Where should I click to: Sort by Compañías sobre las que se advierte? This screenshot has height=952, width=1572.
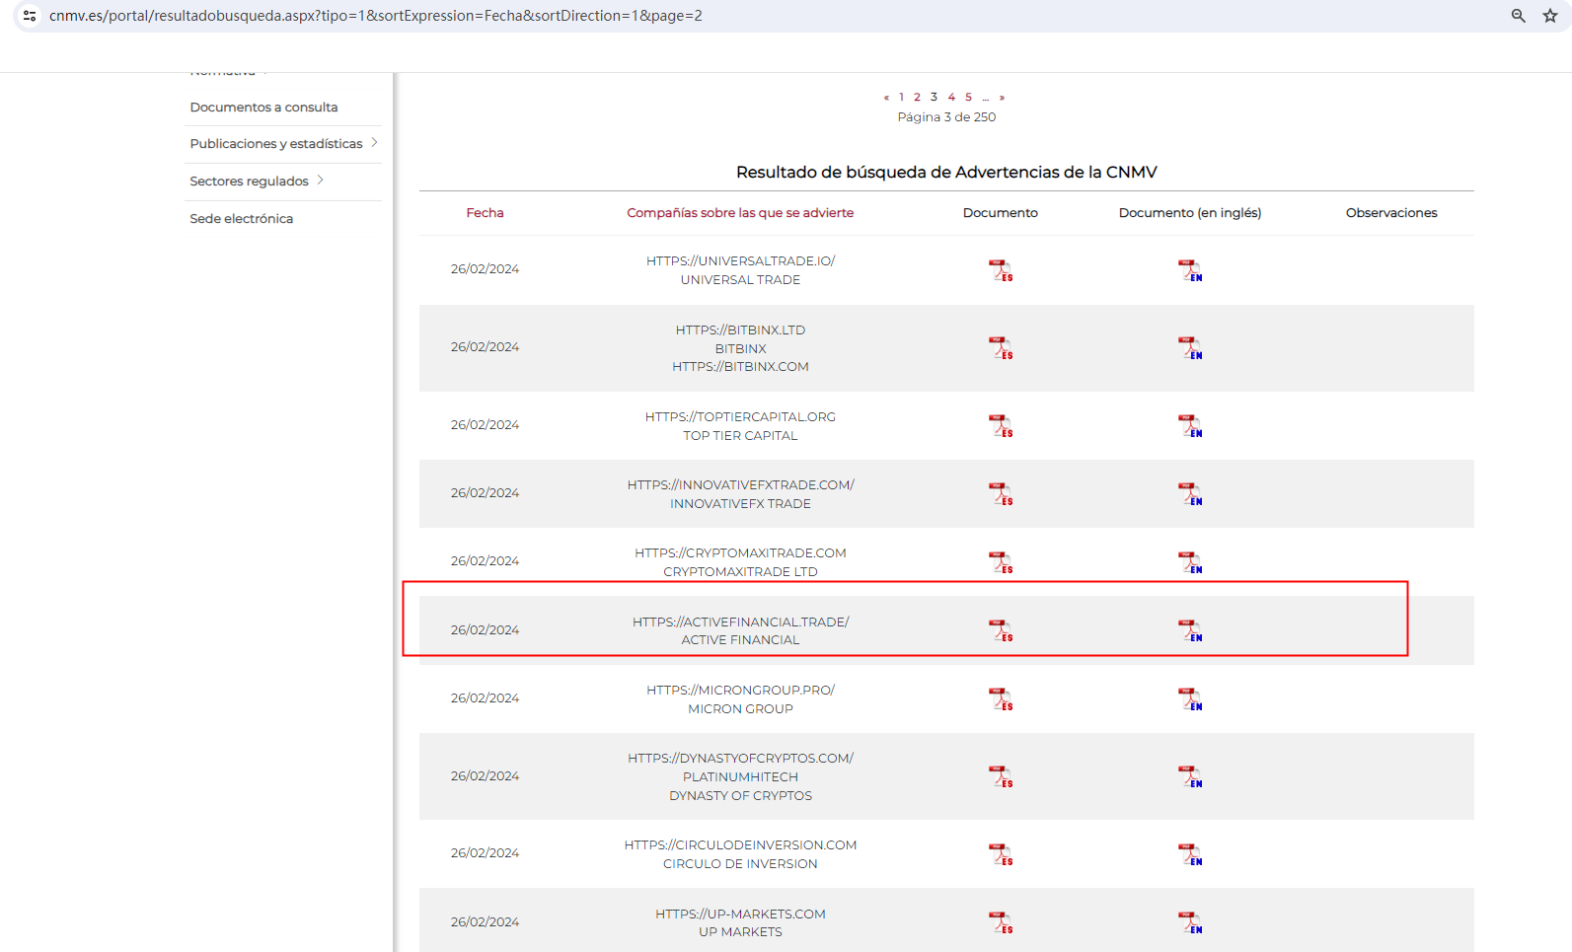740,213
